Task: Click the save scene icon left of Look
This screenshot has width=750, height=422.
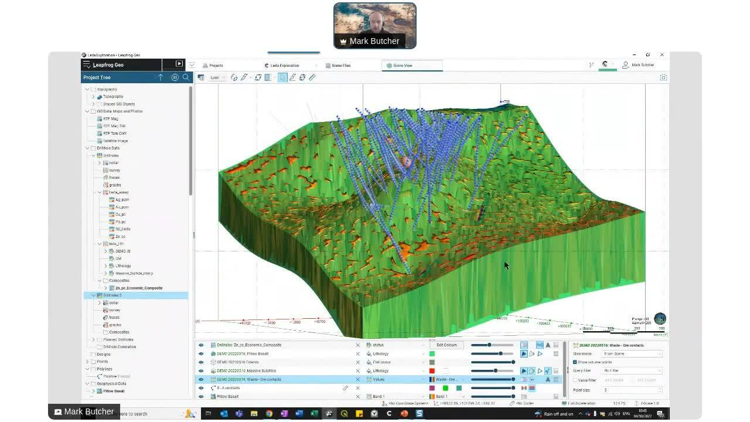Action: click(x=201, y=77)
